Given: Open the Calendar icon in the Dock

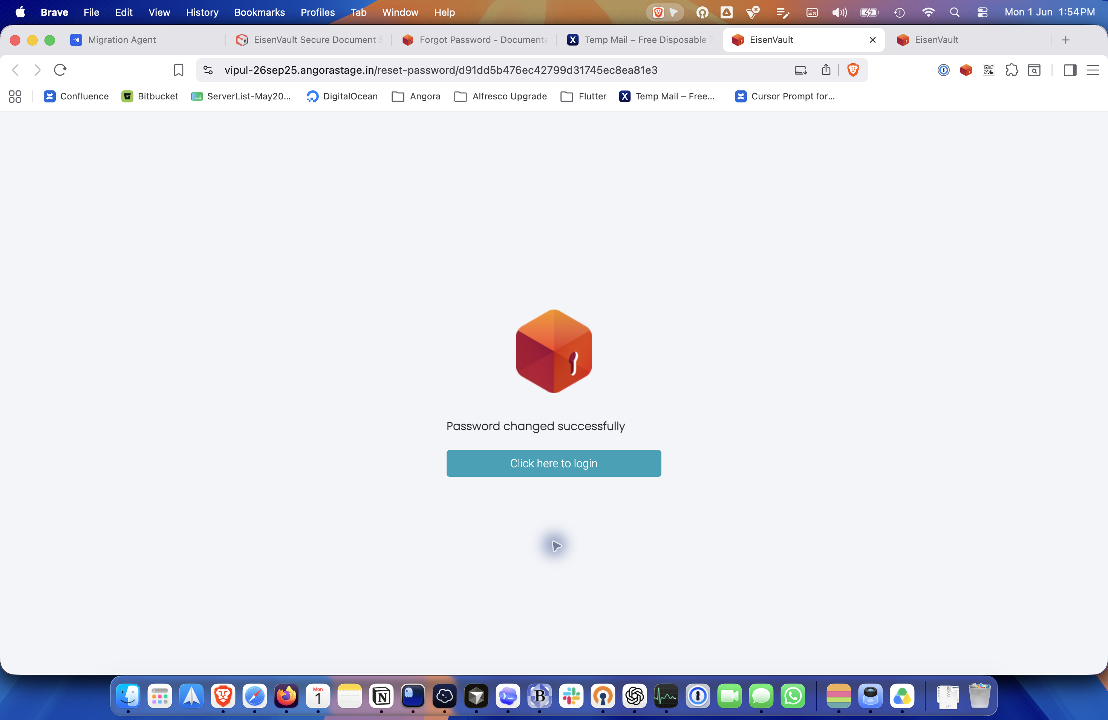Looking at the screenshot, I should (x=318, y=696).
